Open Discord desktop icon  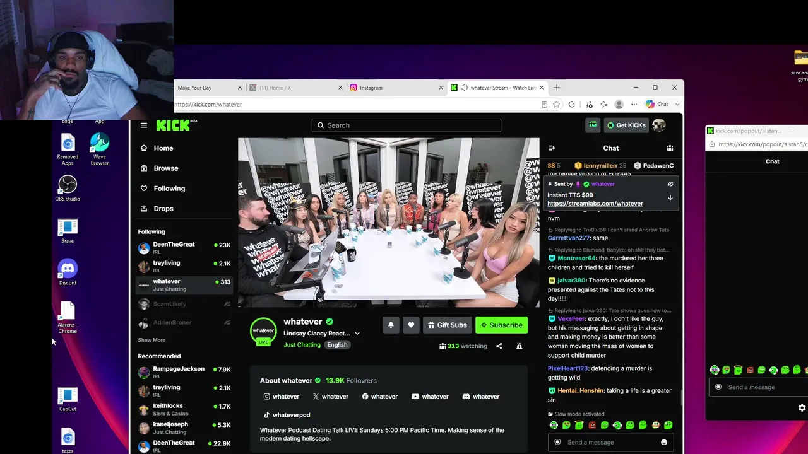coord(68,272)
